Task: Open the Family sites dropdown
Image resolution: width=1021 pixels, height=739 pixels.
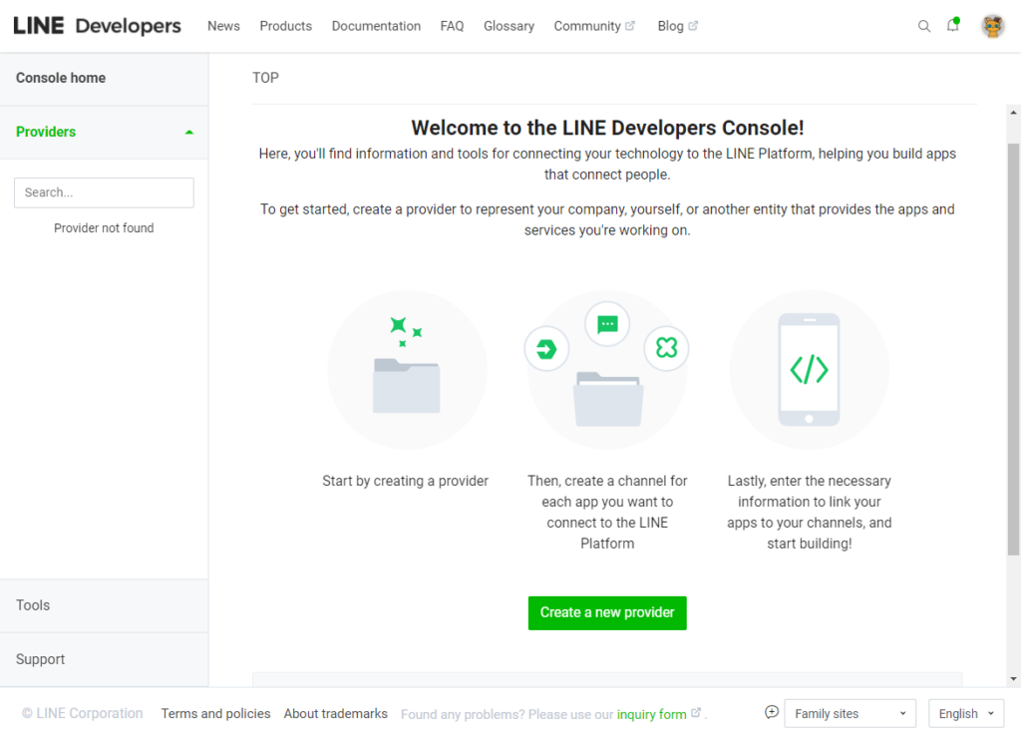Action: click(850, 713)
